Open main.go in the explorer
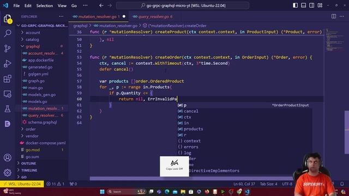The image size is (349, 196). [35, 88]
